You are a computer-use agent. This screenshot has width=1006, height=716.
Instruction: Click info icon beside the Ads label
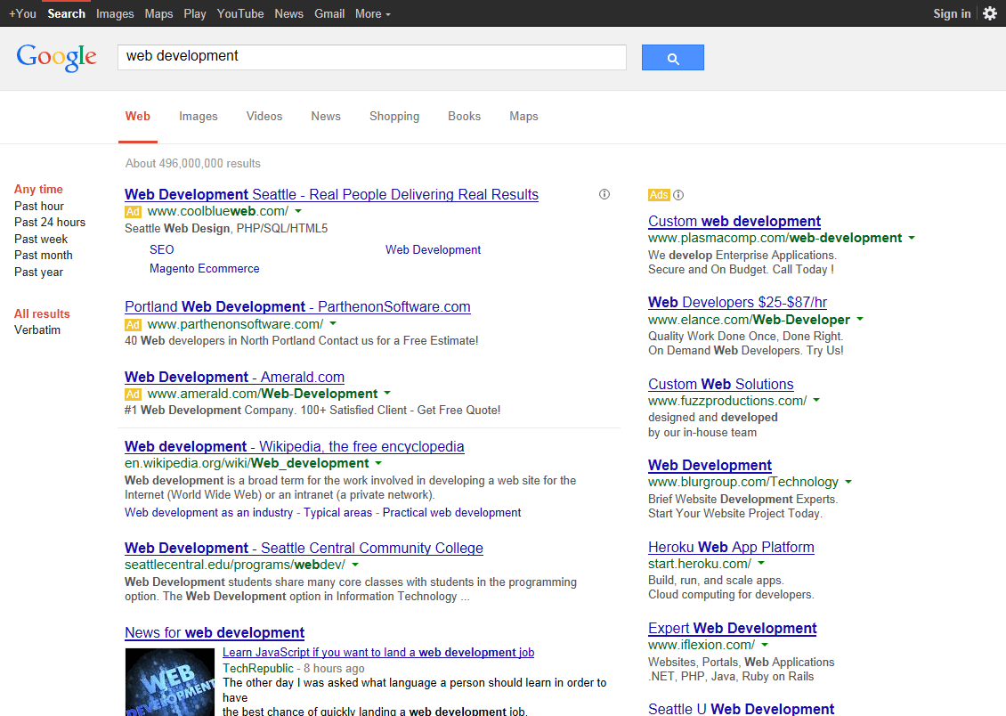pos(678,195)
